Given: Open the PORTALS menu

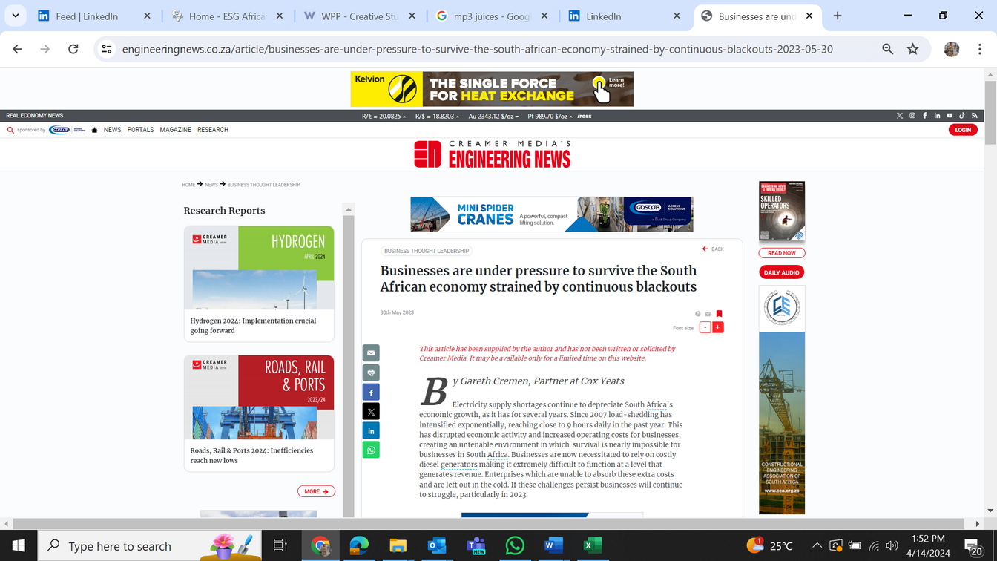Looking at the screenshot, I should (x=140, y=130).
